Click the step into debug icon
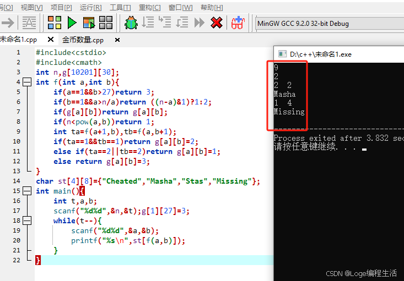 point(165,22)
